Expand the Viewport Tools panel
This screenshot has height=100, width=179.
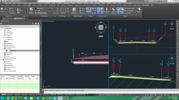coord(103,16)
